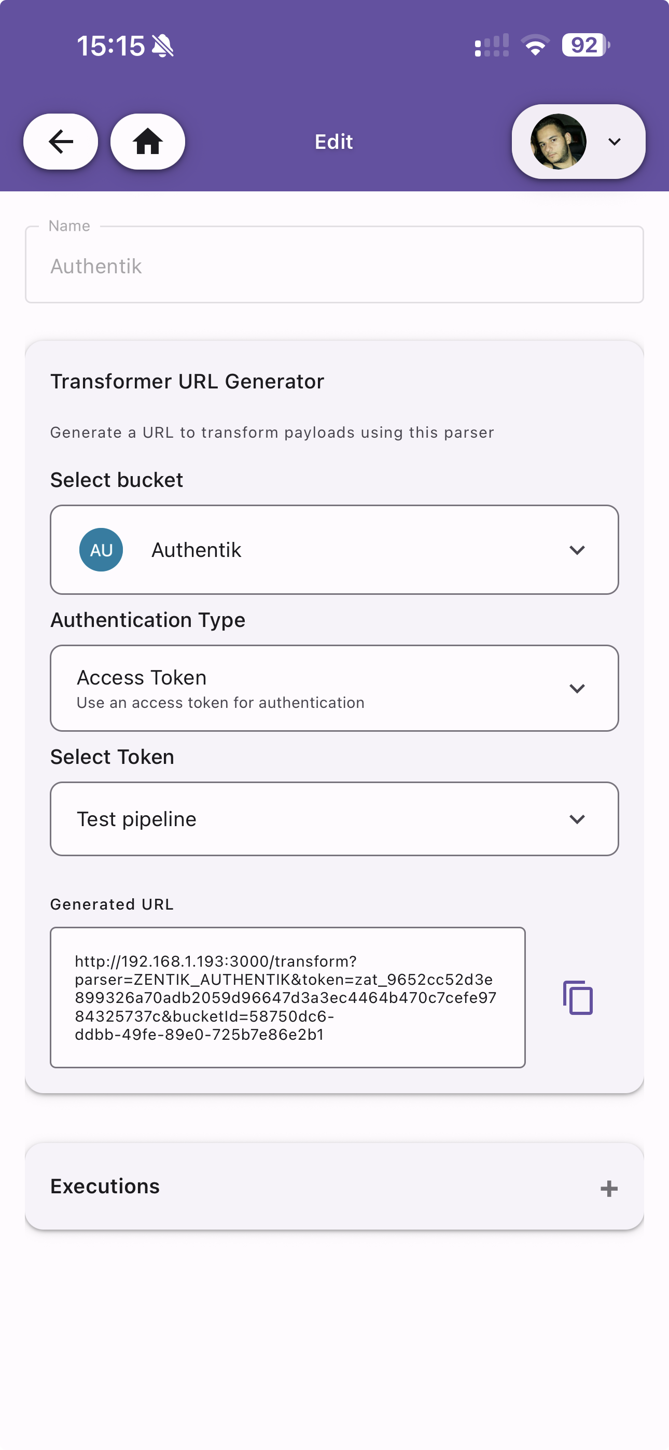Open the account menu chevron

(615, 141)
